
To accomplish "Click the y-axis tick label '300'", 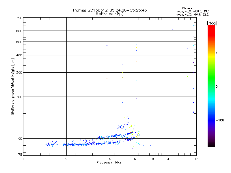I will [19, 73].
